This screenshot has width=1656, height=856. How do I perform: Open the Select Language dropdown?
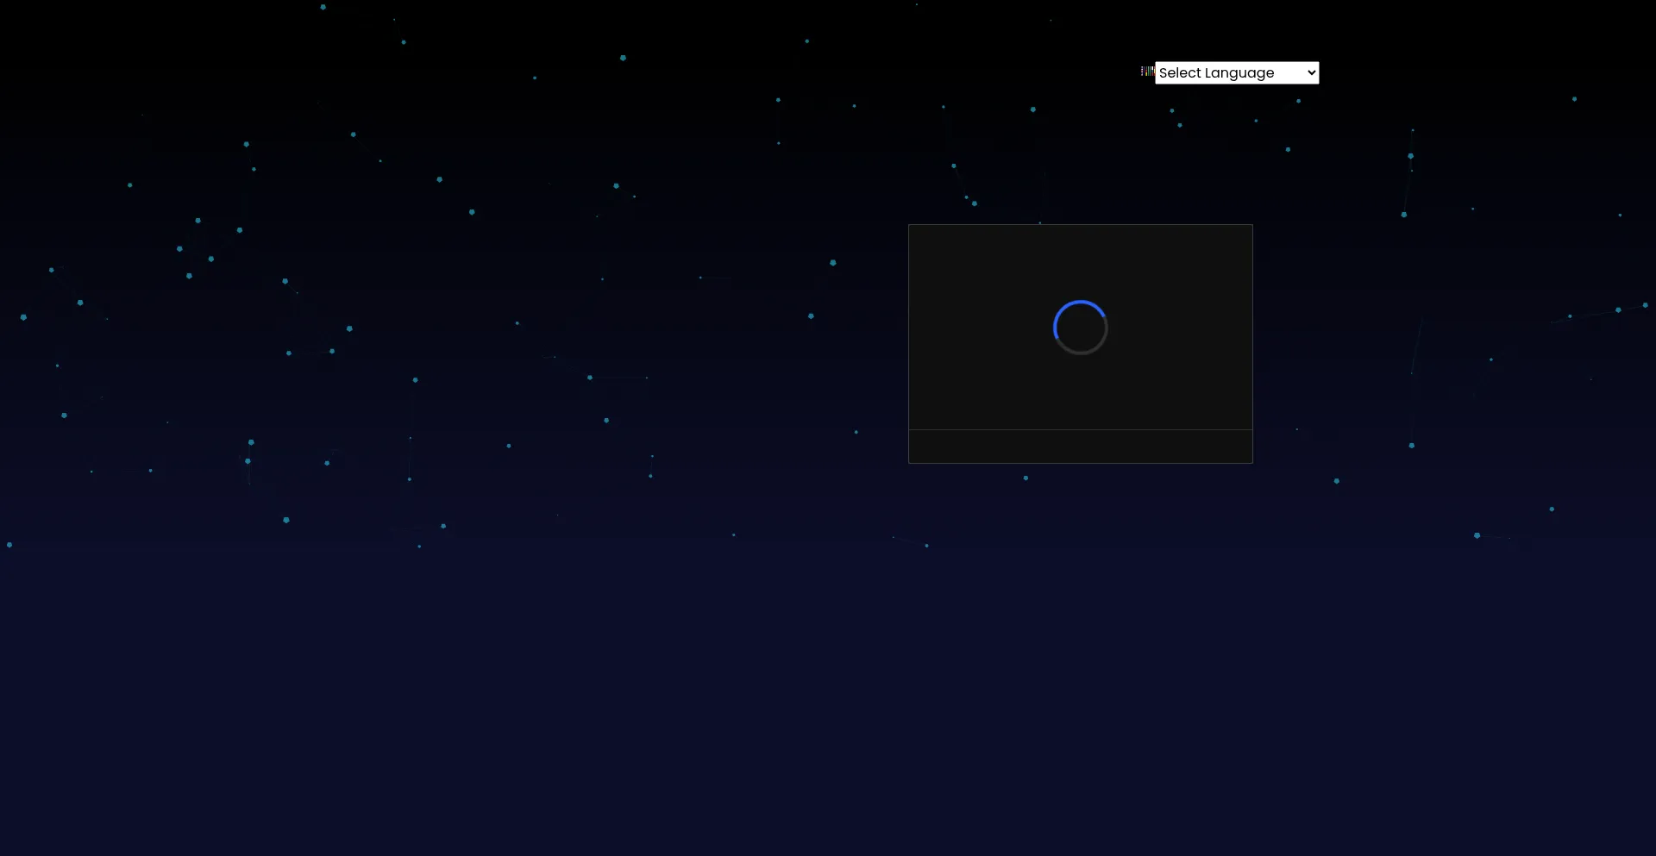[1236, 73]
